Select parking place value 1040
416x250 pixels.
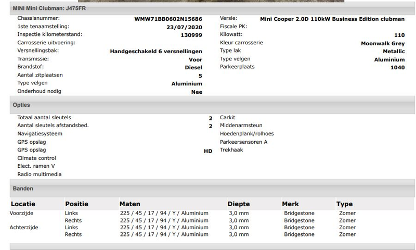[397, 67]
